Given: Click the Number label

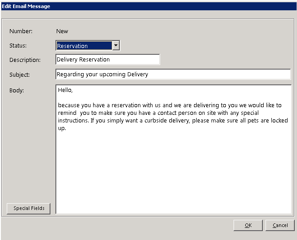Looking at the screenshot, I should point(21,31).
